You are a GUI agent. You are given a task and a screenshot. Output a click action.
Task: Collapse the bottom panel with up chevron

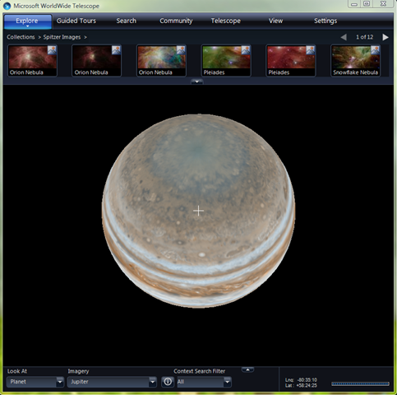[x=247, y=369]
